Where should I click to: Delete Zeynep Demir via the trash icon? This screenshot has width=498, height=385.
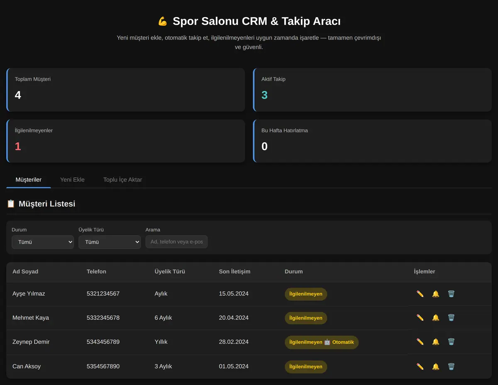coord(451,342)
